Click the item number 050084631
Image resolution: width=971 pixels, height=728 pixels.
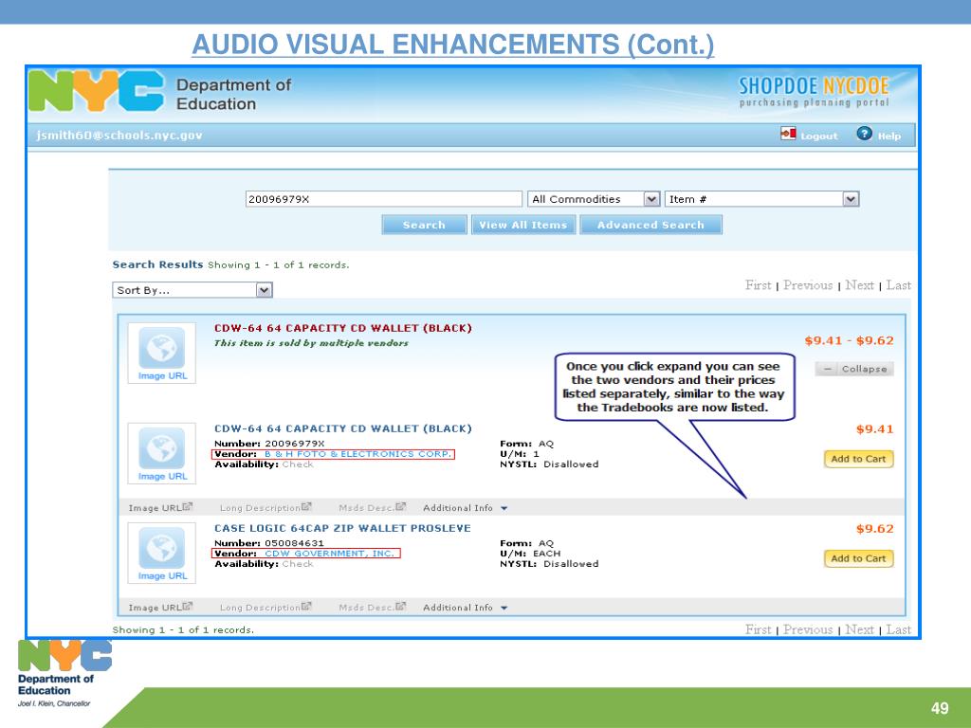pos(294,543)
